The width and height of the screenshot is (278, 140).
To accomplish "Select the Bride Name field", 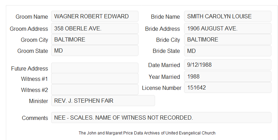I will tap(228, 16).
